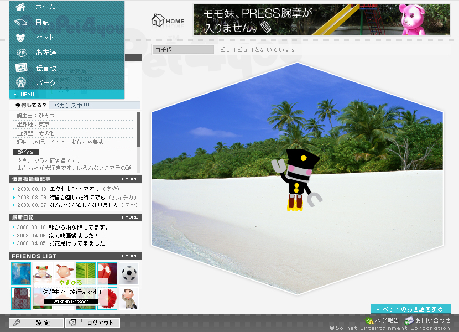Open the frog friend avatar
This screenshot has width=459, height=332.
tap(43, 271)
